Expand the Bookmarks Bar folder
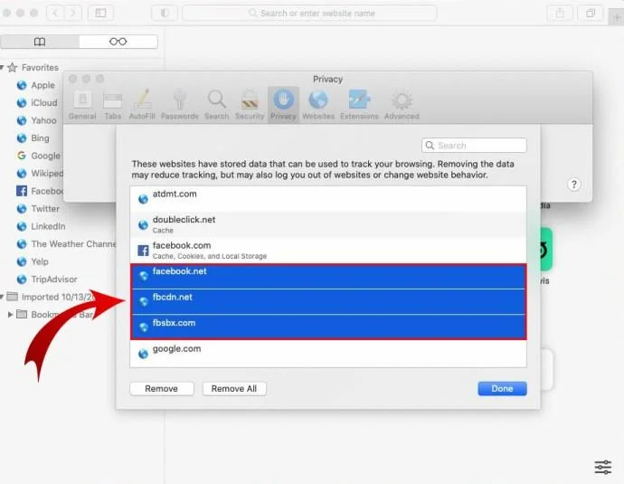624x484 pixels. [10, 315]
